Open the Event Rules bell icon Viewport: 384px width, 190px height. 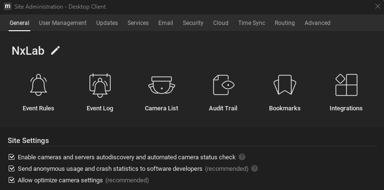(38, 85)
